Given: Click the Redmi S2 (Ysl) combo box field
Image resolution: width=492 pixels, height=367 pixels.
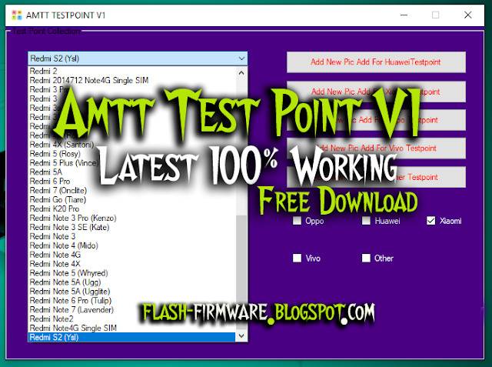Looking at the screenshot, I should tap(138, 58).
